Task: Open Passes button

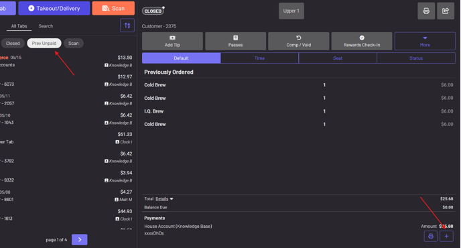Action: (x=235, y=41)
